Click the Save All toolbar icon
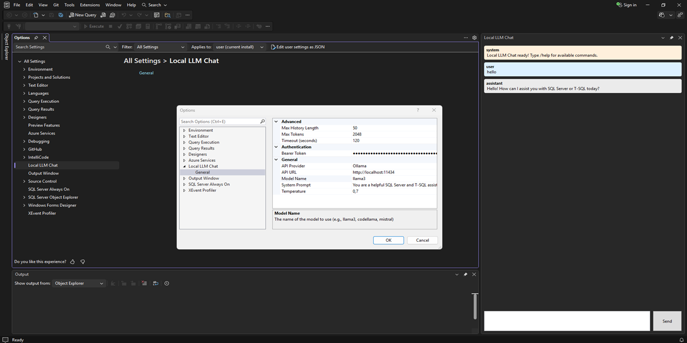Viewport: 687px width, 343px height. point(61,15)
